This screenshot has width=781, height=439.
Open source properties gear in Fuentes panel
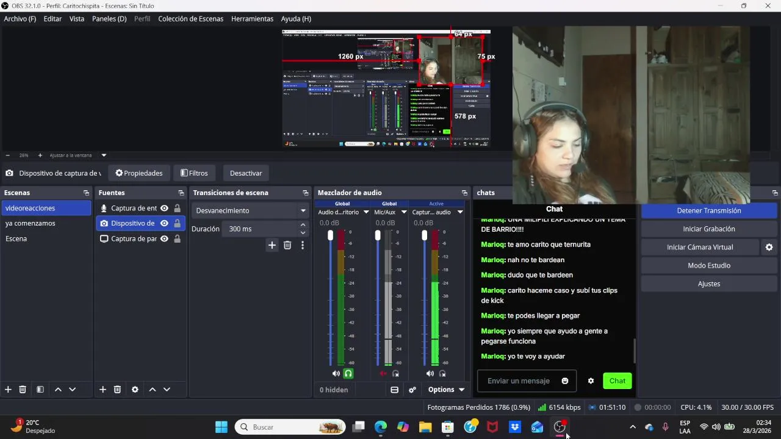tap(135, 390)
